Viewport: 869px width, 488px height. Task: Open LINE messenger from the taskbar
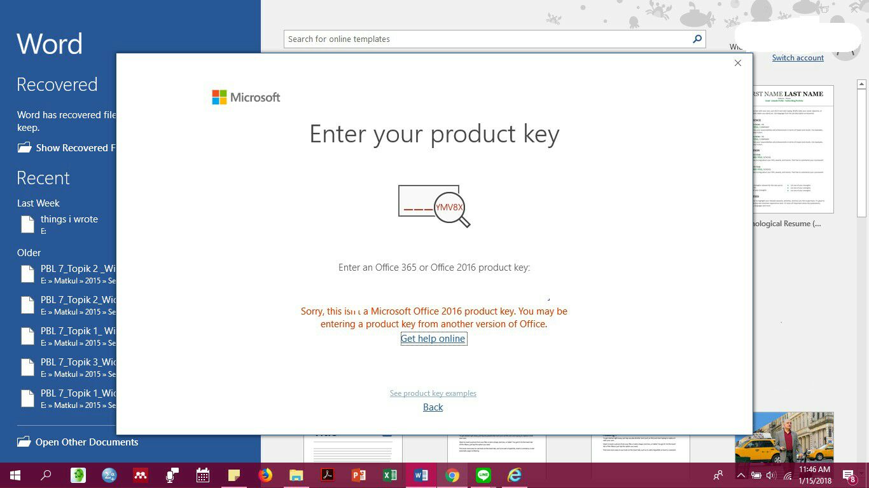coord(483,475)
